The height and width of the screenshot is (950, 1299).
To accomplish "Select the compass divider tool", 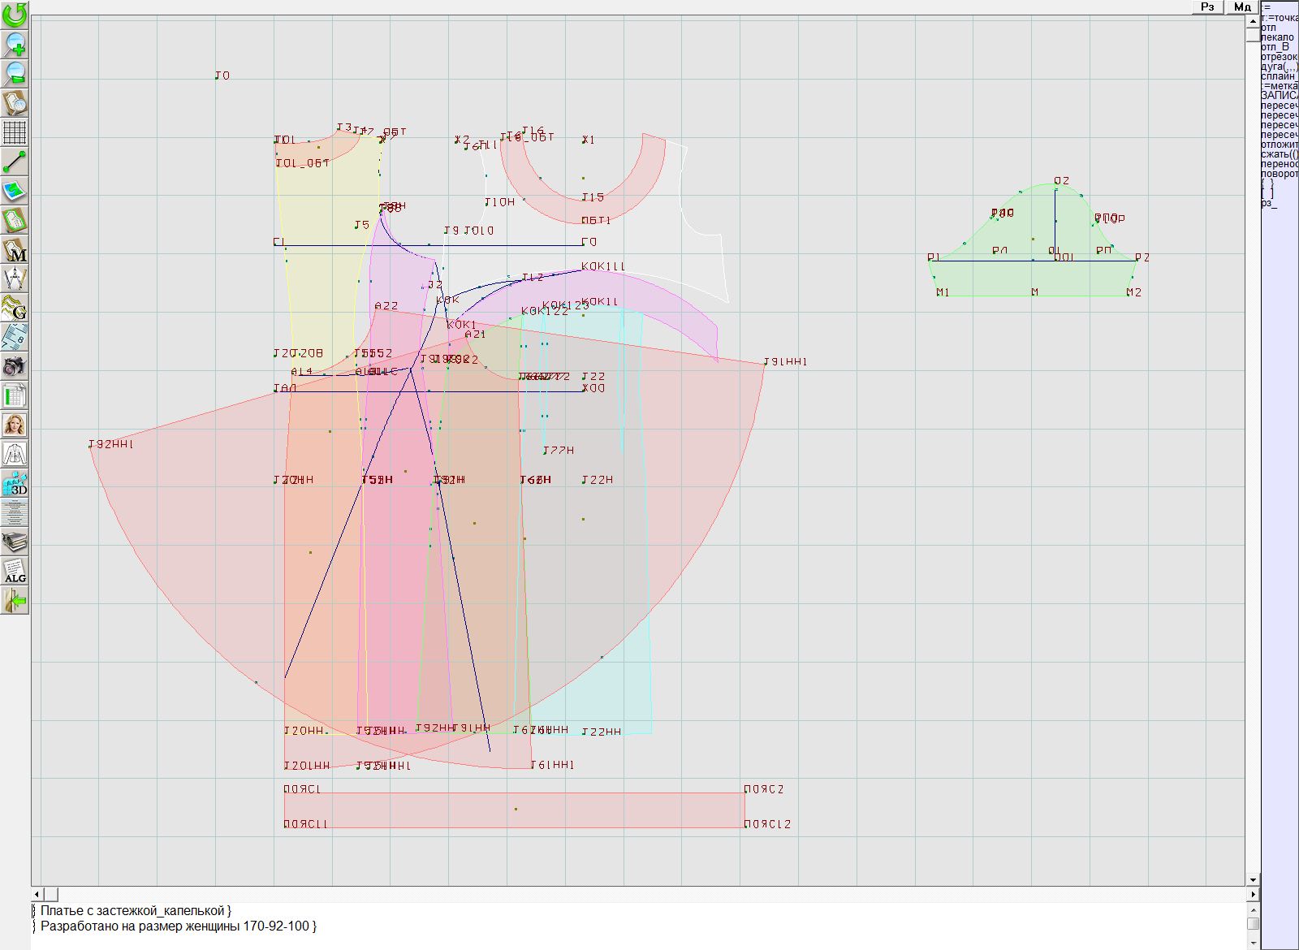I will [x=15, y=279].
